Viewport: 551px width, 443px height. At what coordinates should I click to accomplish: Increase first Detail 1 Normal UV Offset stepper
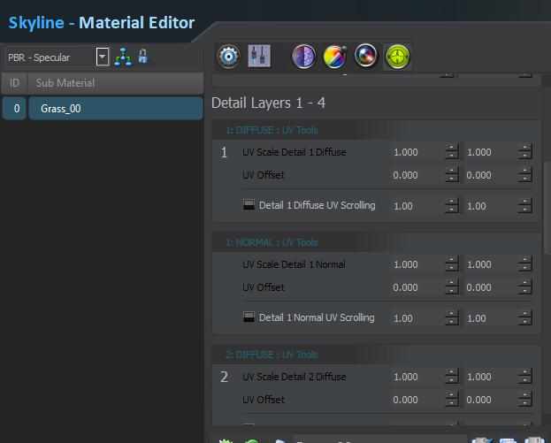tap(452, 283)
